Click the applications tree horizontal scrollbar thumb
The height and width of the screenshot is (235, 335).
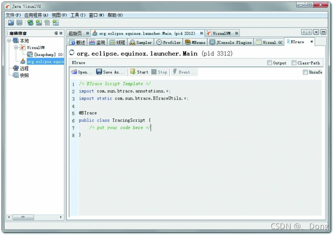click(23, 217)
